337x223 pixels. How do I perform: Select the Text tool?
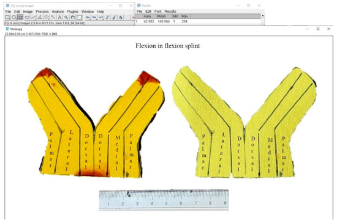[59, 17]
